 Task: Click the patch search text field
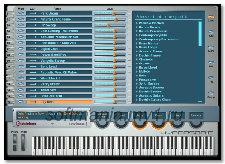[x=169, y=17]
